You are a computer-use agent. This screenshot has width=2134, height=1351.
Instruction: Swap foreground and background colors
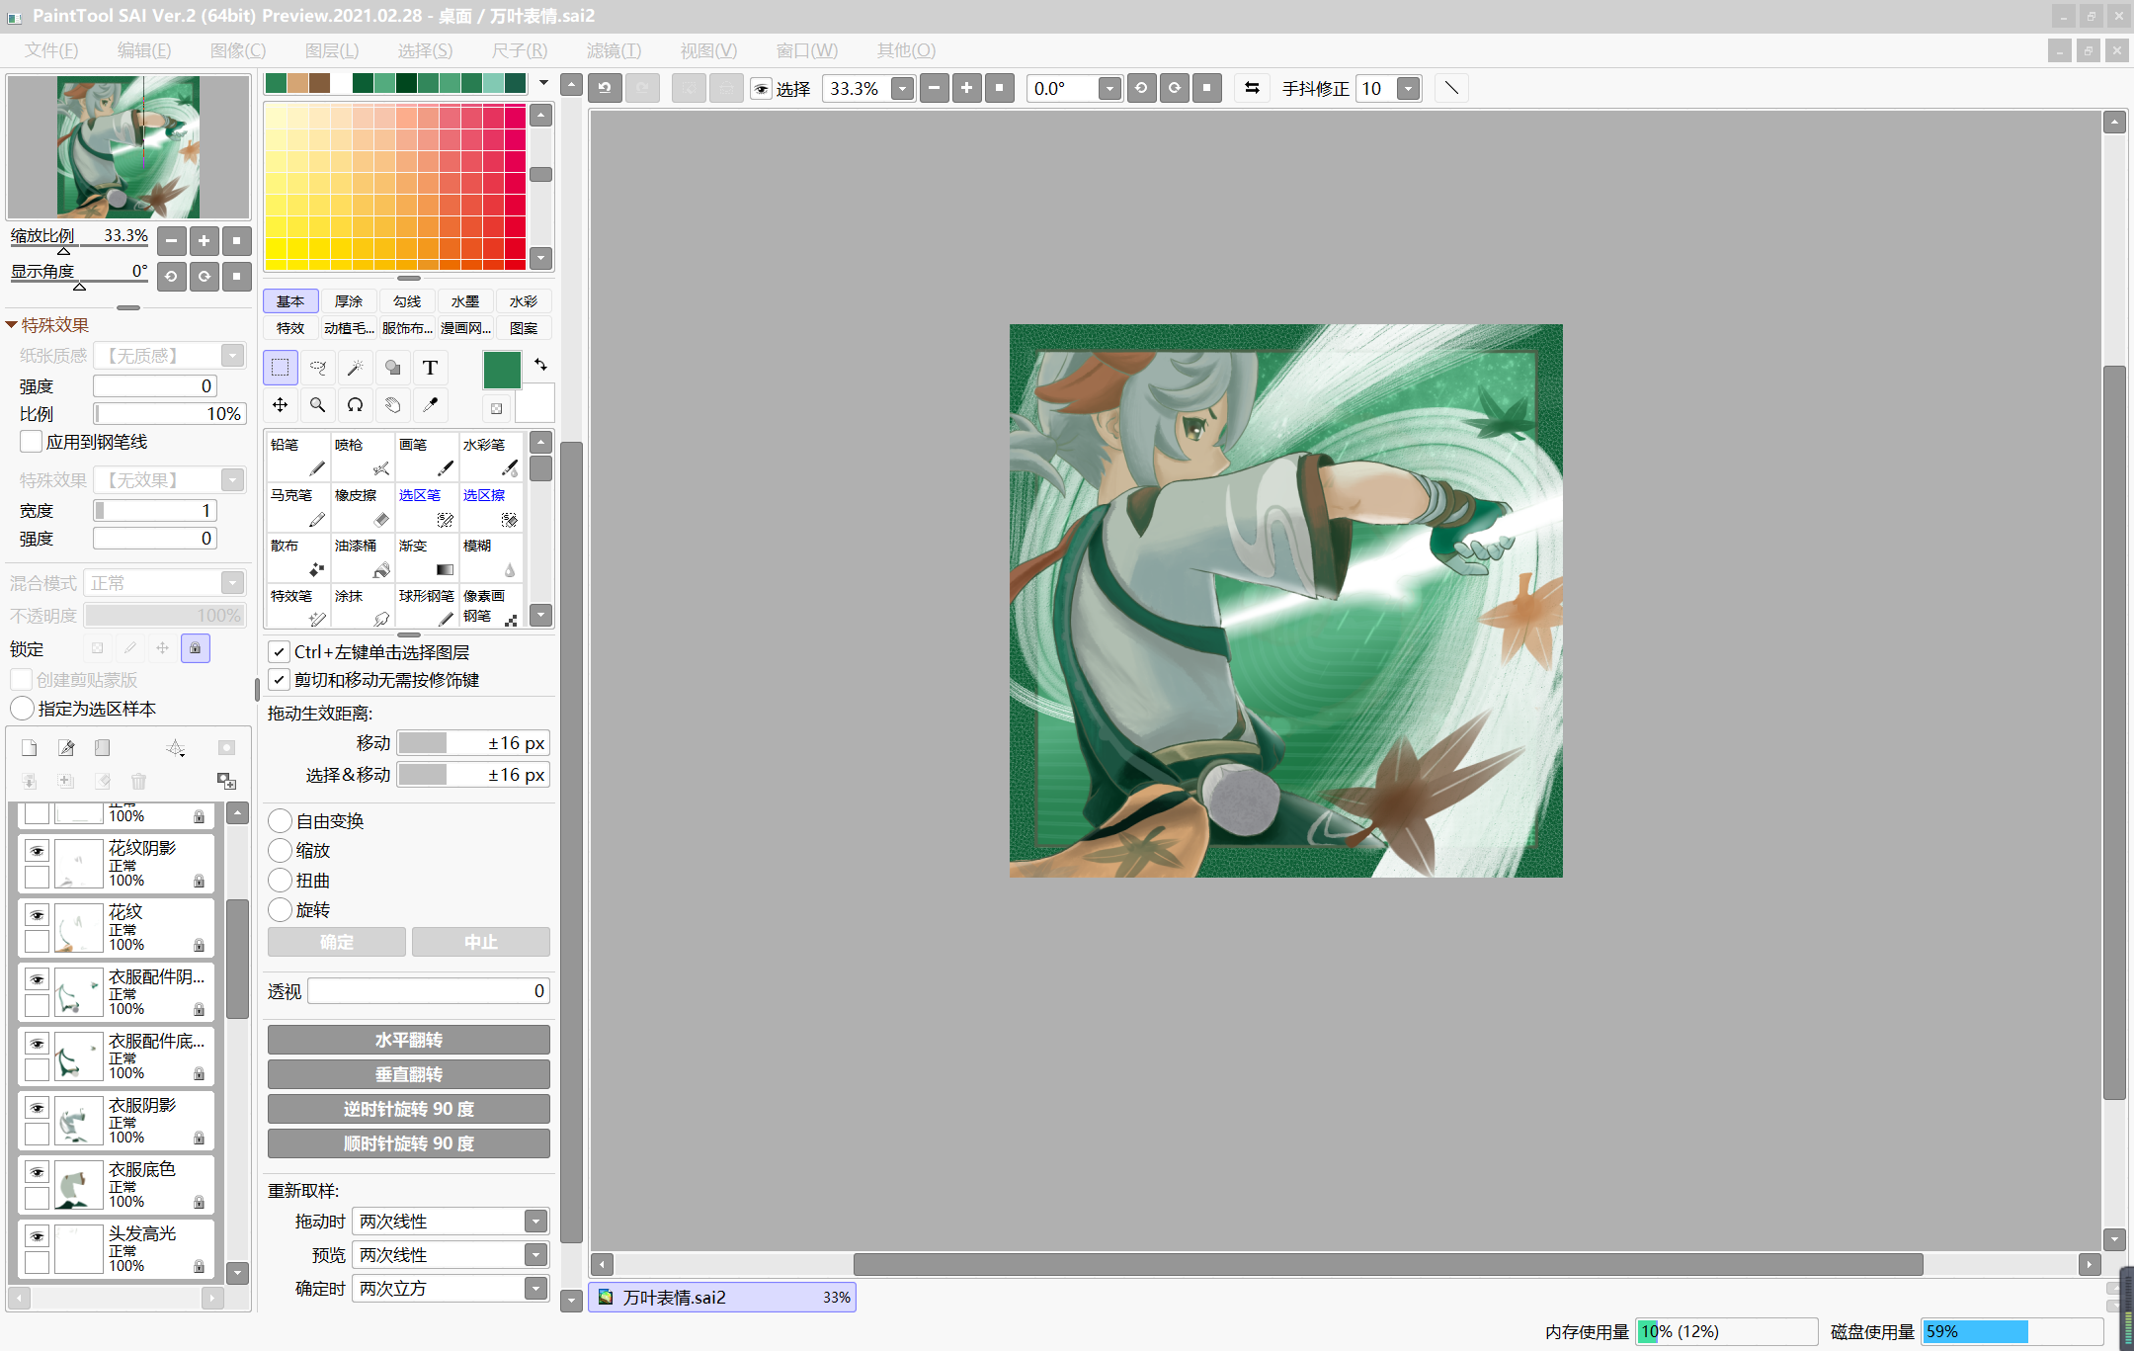click(x=540, y=365)
